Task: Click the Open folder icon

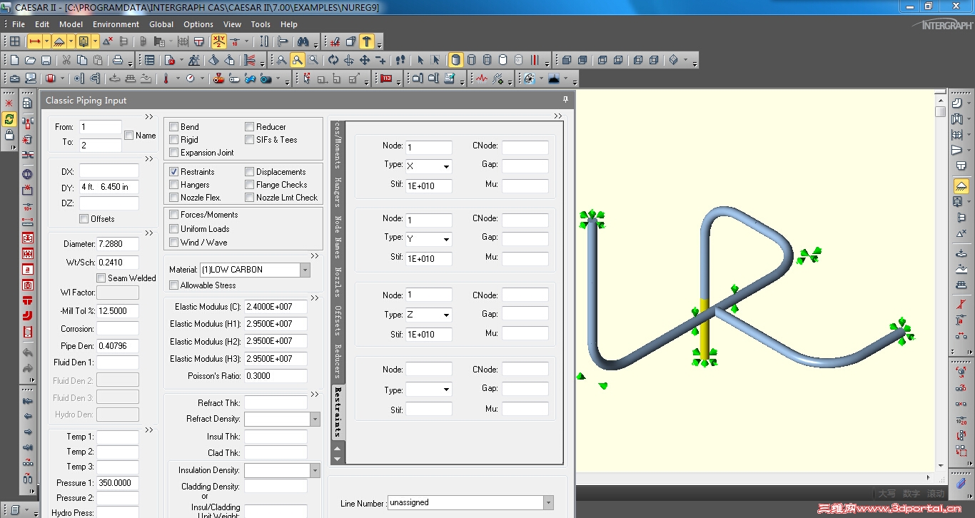Action: click(x=31, y=61)
